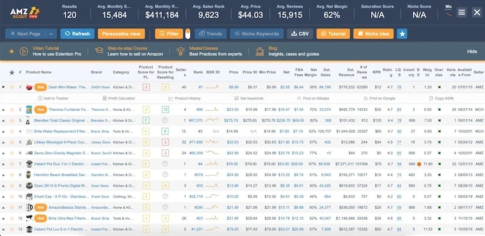The image size is (485, 236).
Task: Toggle favorite star on Blendtec Total Classic
Action: (12, 120)
